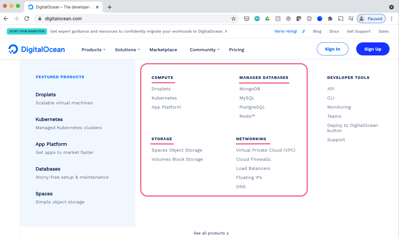
Task: Click the Cast screen icon
Action: coord(341,19)
